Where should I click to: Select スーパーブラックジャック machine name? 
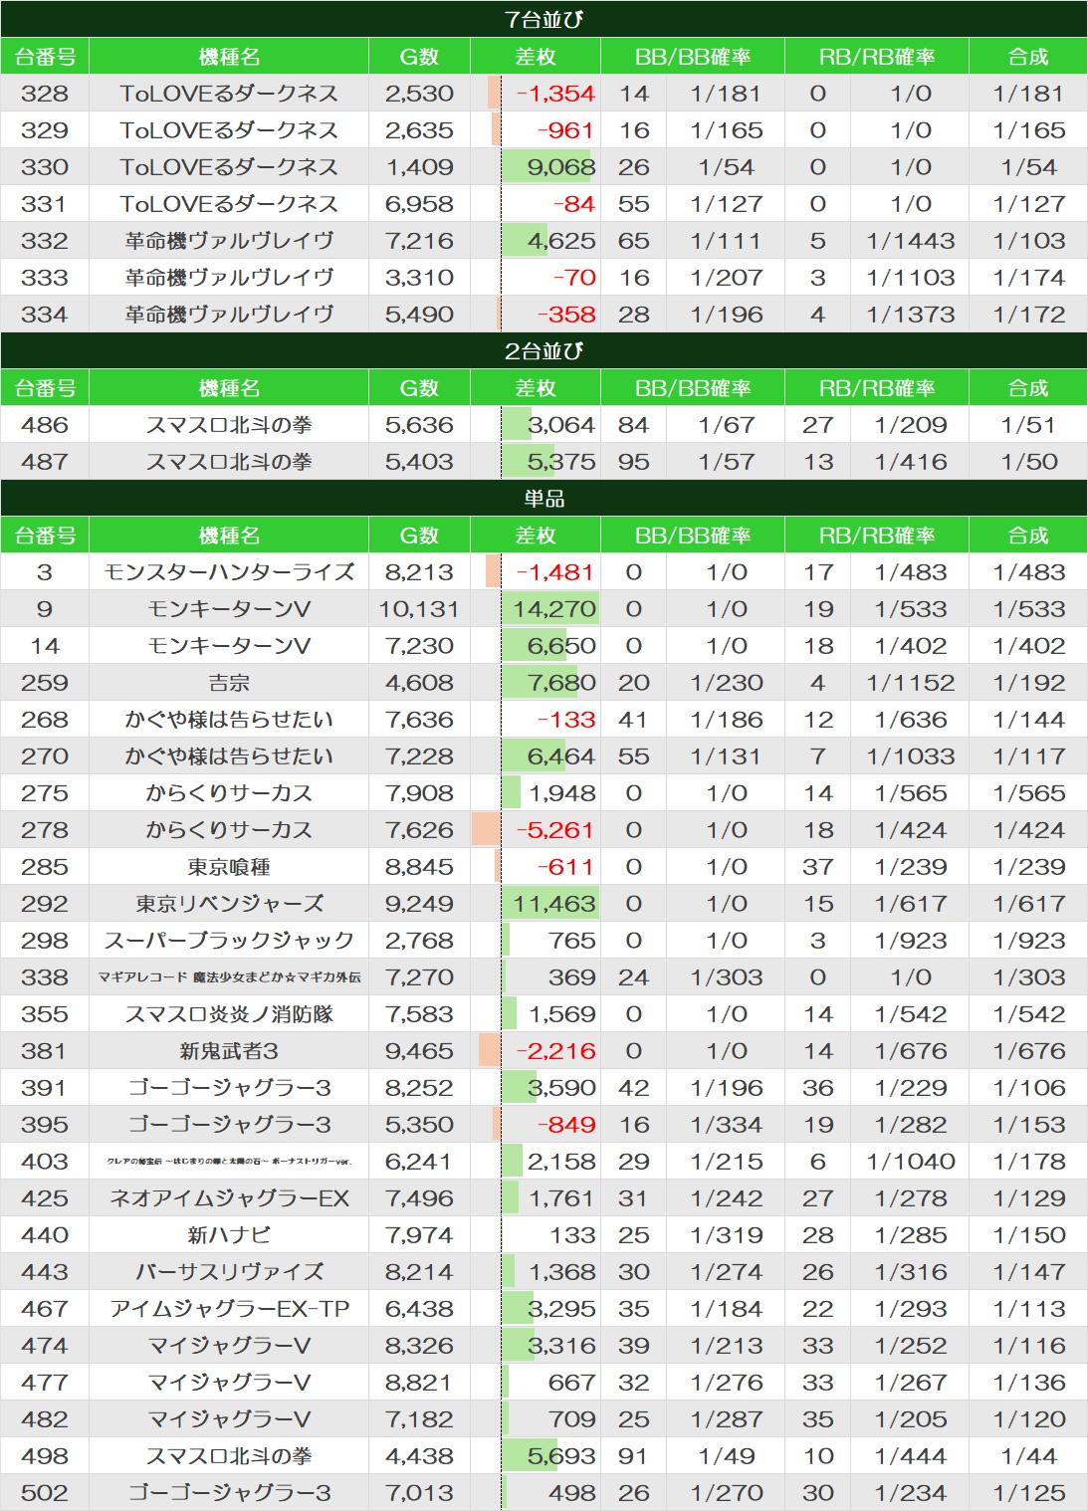(x=229, y=941)
